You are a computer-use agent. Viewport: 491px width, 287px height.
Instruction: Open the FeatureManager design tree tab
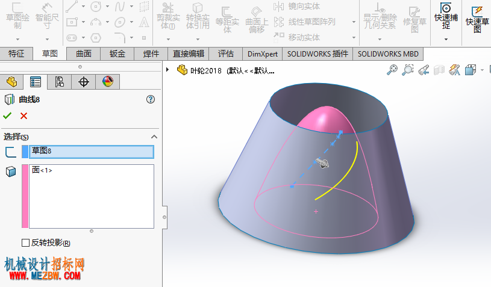coord(12,82)
